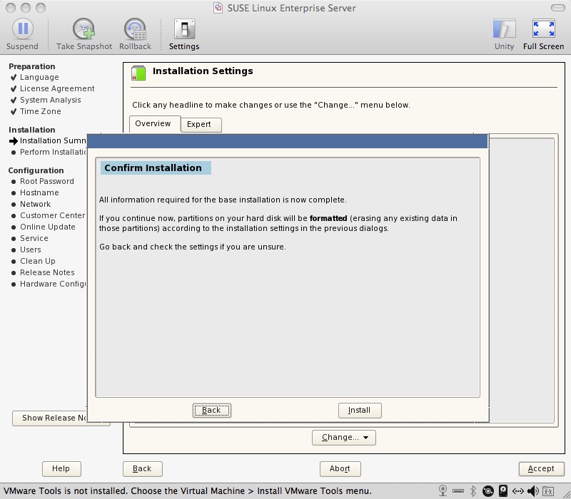The width and height of the screenshot is (571, 499).
Task: Click the Installation Summary step
Action: [x=53, y=140]
